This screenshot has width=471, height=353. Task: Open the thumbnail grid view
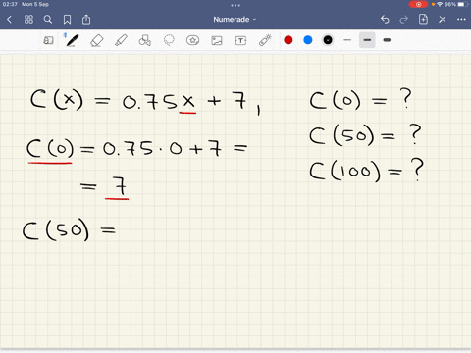tap(28, 20)
